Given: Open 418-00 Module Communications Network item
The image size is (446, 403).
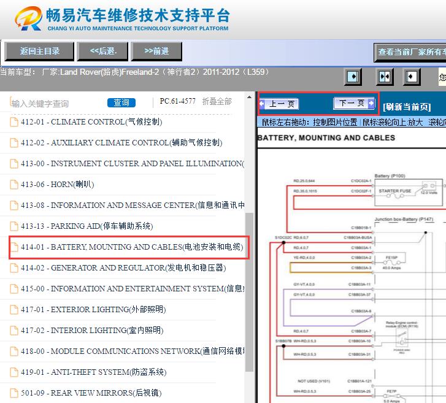Looking at the screenshot, I should click(133, 351).
